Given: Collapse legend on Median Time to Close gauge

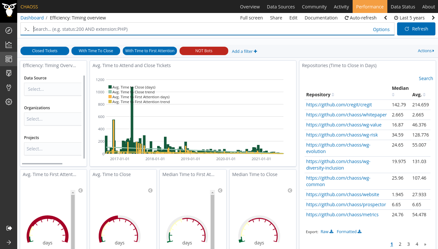Looking at the screenshot, I should click(290, 190).
